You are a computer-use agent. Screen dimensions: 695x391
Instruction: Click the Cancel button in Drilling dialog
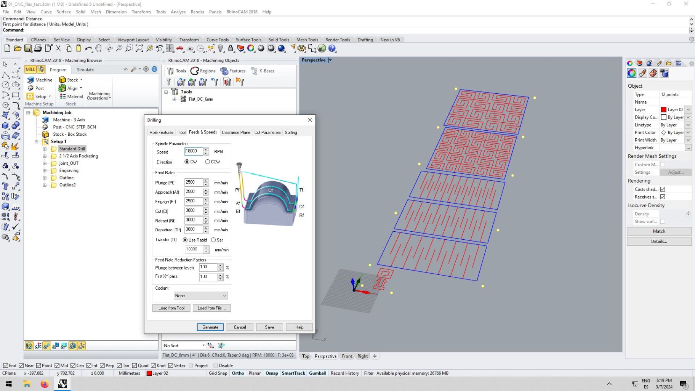point(240,327)
